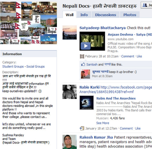This screenshot has height=149, width=152.
Task: Open the facebook.com page URL in Nabis's post
Action: pos(116,90)
